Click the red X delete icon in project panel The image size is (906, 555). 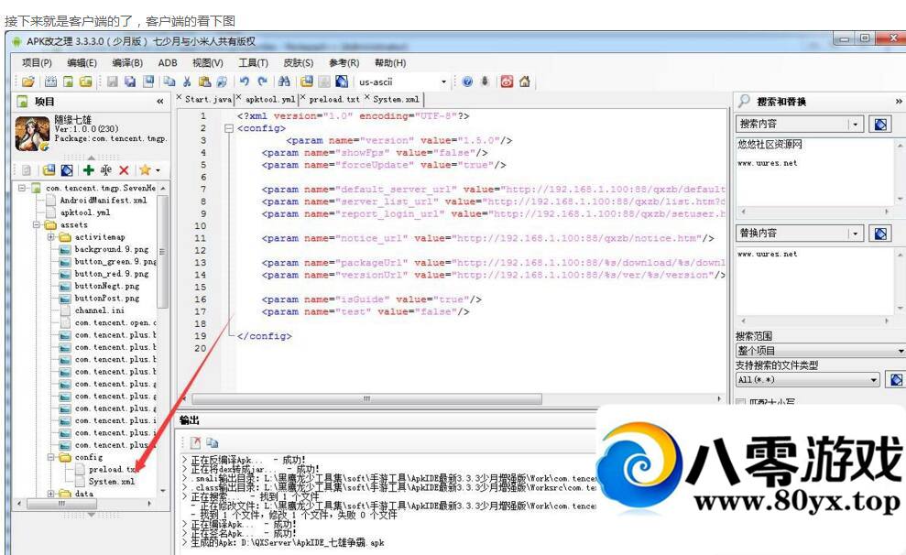click(x=126, y=170)
